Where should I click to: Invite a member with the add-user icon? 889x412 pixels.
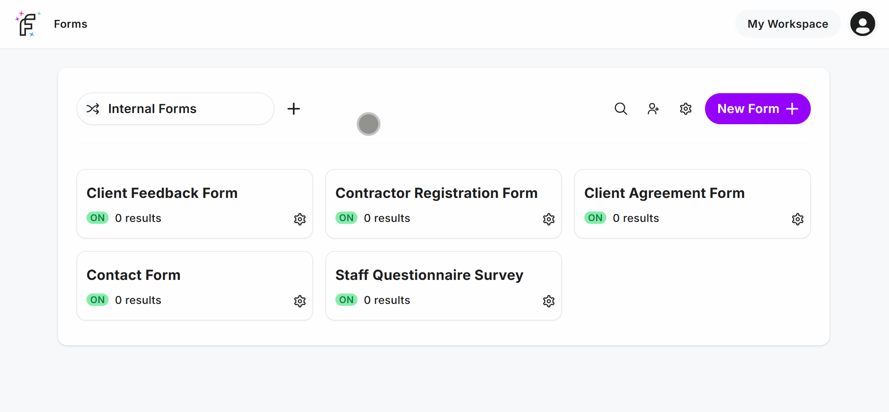[653, 108]
